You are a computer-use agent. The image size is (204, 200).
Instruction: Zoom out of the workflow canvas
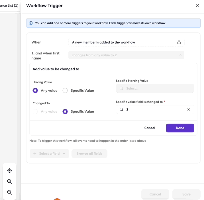(9, 192)
